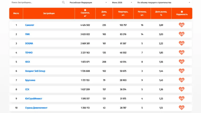Screen dimensions: 201x113
Task: Open the DOGMA developer link
Action: (29, 43)
